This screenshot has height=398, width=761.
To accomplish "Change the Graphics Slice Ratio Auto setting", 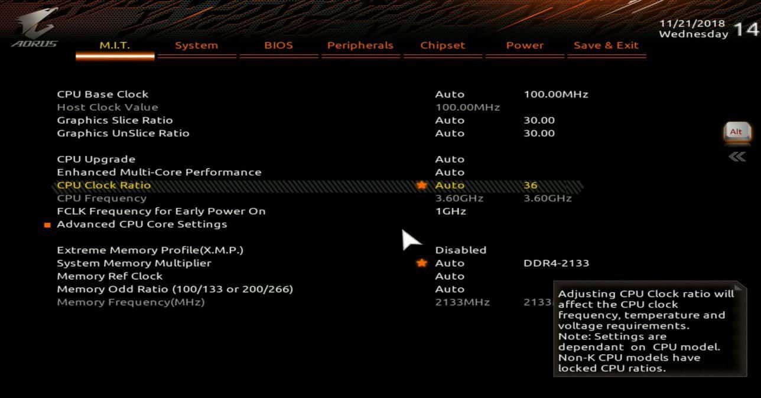I will point(450,120).
